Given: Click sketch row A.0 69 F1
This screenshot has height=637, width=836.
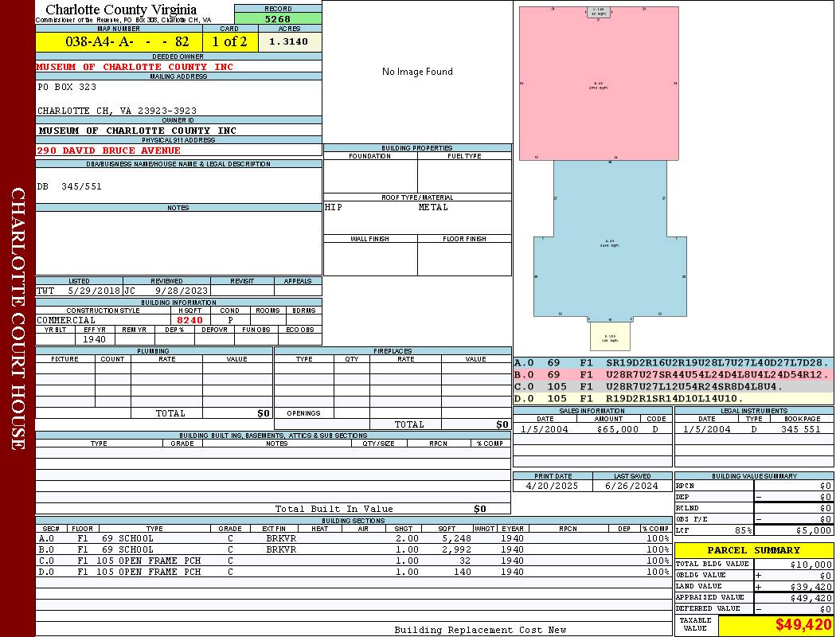Looking at the screenshot, I should point(673,363).
